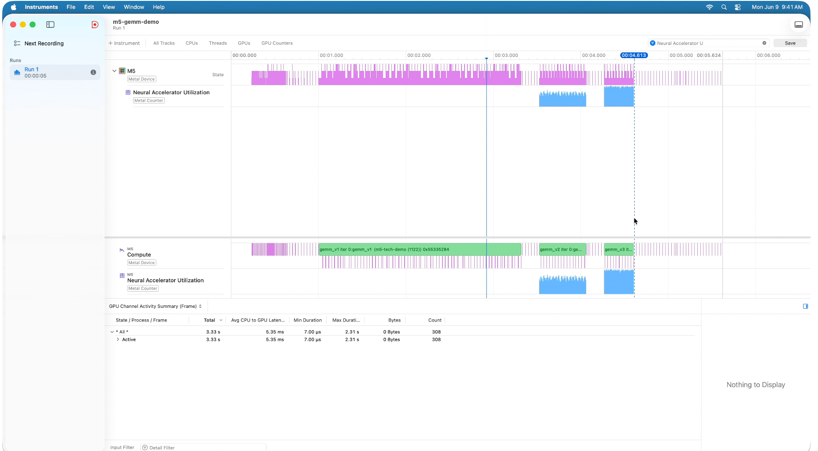Open Spotlight search icon
The height and width of the screenshot is (451, 818).
(x=724, y=7)
